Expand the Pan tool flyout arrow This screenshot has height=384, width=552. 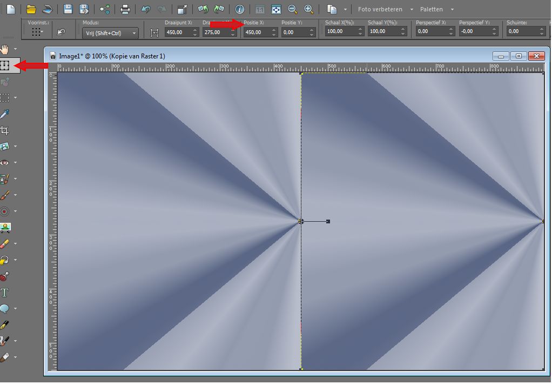click(x=15, y=49)
